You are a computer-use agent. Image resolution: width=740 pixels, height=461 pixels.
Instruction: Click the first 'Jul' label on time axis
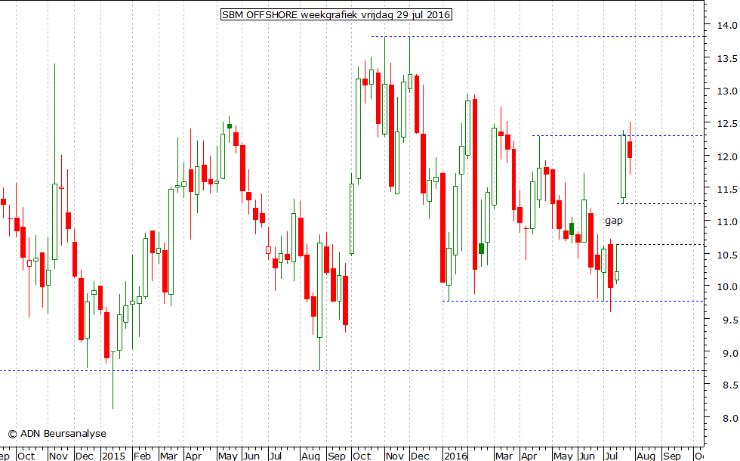[x=276, y=456]
